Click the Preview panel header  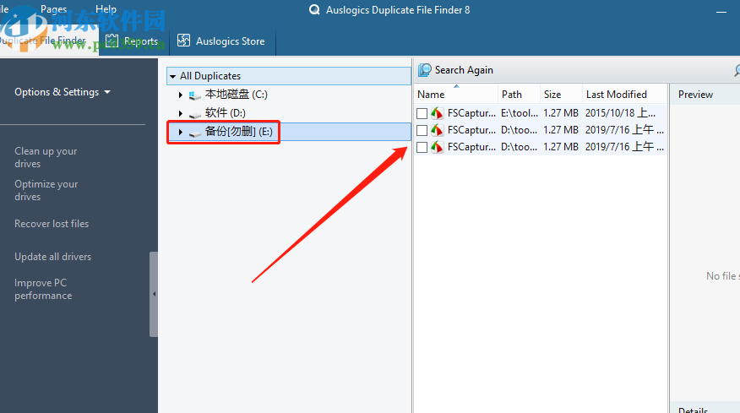[x=695, y=95]
